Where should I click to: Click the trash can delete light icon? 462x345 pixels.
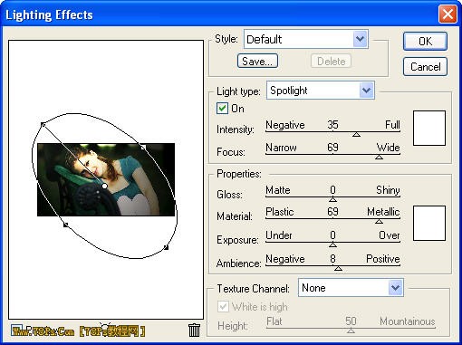click(194, 330)
